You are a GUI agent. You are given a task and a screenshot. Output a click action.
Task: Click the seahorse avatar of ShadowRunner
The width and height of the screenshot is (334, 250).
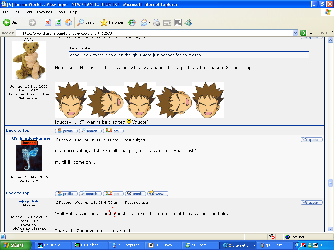point(29,158)
